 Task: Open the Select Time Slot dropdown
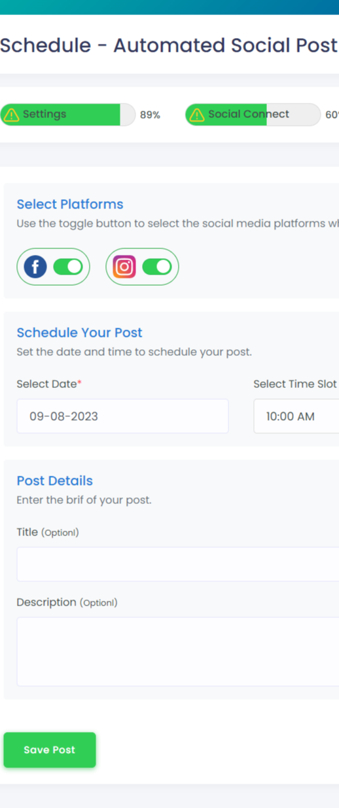(296, 416)
